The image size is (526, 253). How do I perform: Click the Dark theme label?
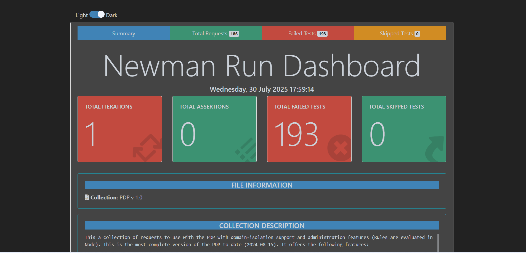(112, 15)
